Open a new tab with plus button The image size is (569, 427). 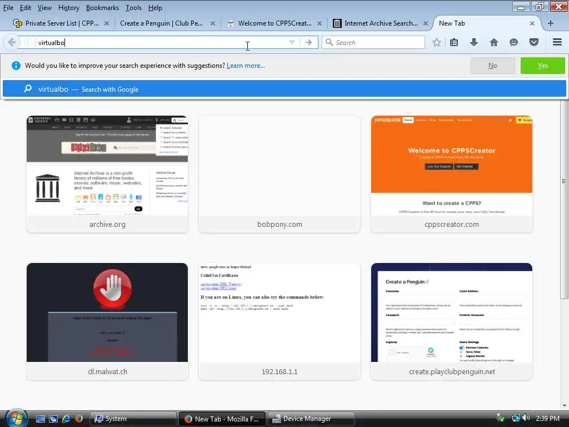click(x=551, y=23)
